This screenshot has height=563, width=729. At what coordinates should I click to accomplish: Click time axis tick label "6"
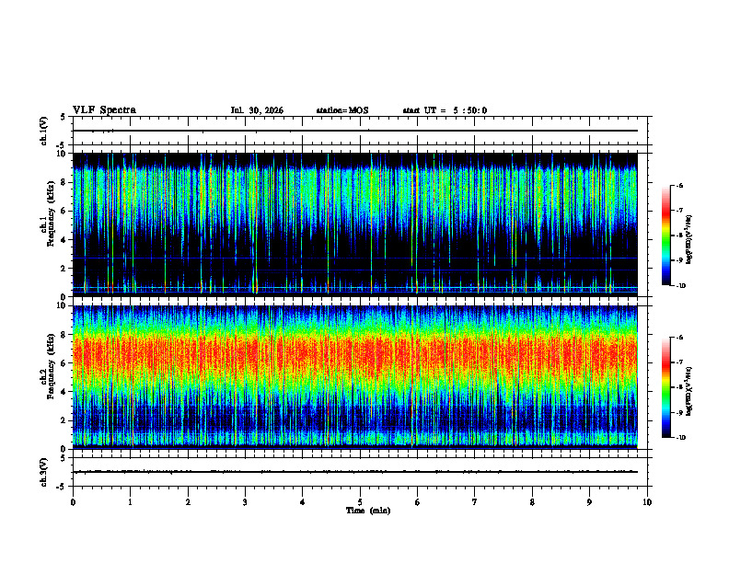click(418, 502)
